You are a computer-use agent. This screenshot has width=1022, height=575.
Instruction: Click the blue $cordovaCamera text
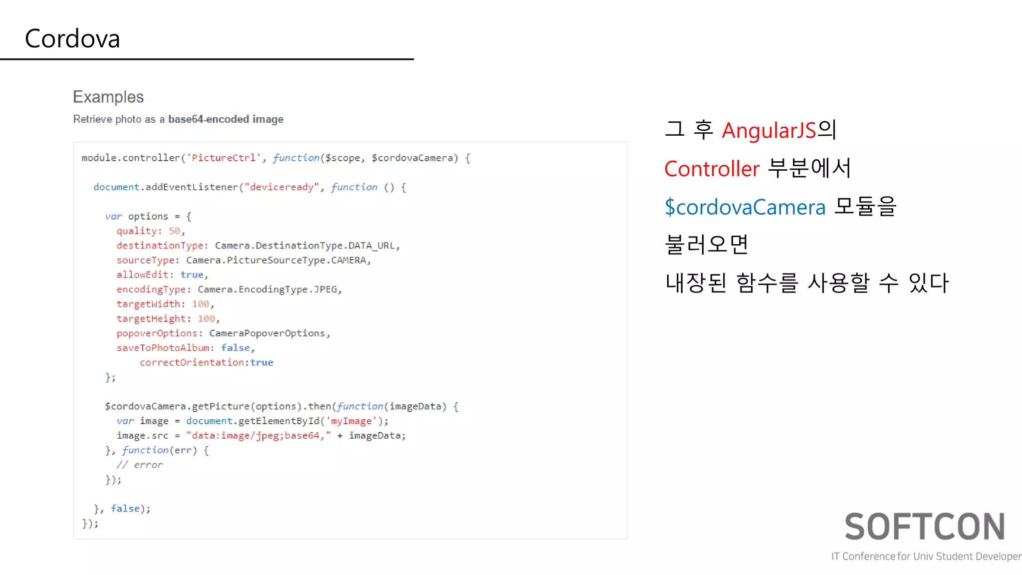point(745,207)
